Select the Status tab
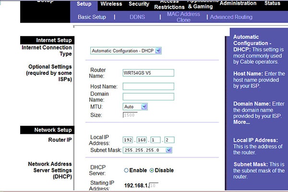 272,4
